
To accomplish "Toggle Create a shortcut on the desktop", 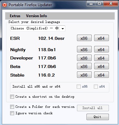I will [x=12, y=97].
